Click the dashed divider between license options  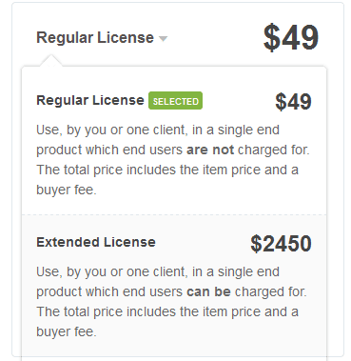tap(174, 214)
